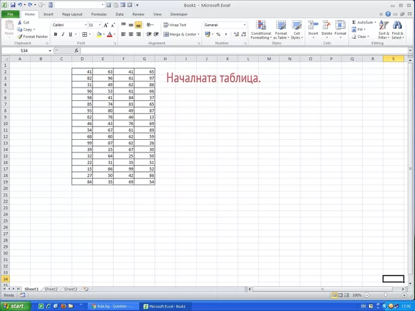Click the Paste clipboard icon
This screenshot has height=311, width=415.
[x=9, y=25]
